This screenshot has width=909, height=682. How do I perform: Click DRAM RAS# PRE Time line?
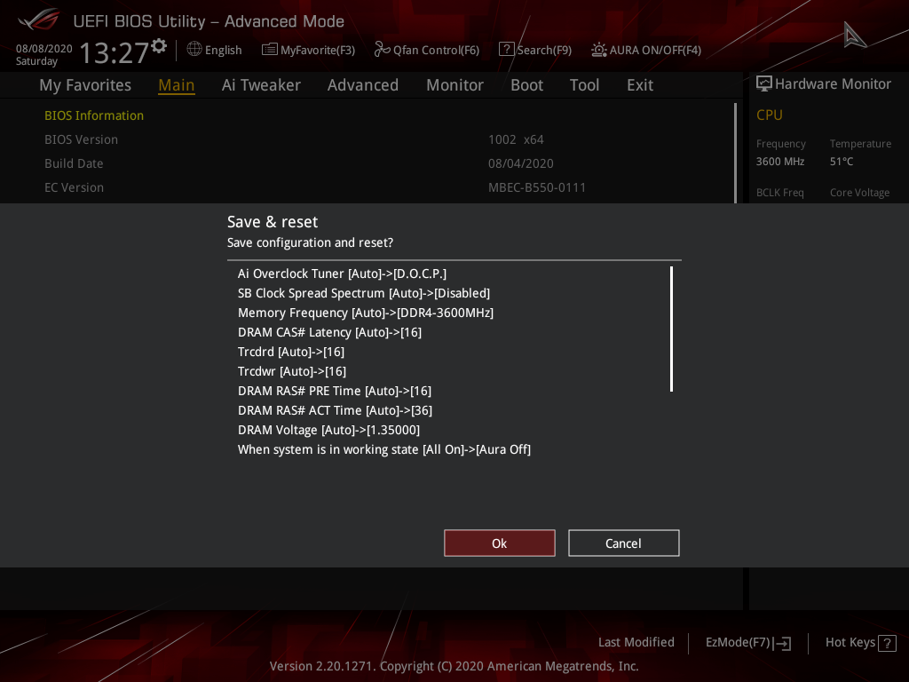(335, 391)
